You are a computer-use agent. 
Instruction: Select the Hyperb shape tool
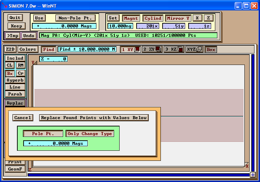15,80
